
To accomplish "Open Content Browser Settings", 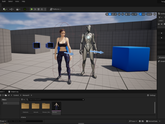I will pyautogui.click(x=151, y=95).
